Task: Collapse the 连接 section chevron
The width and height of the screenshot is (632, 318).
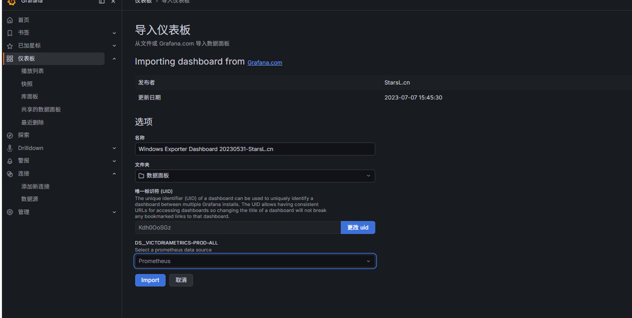Action: 114,173
